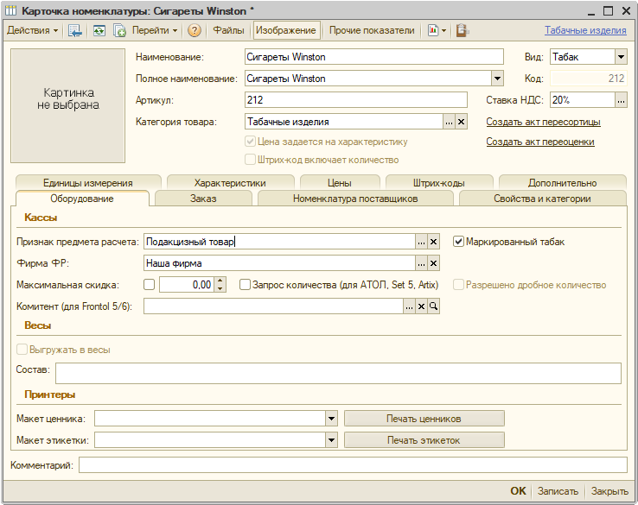Click the clipboard icon in toolbar
The width and height of the screenshot is (638, 505).
click(462, 30)
